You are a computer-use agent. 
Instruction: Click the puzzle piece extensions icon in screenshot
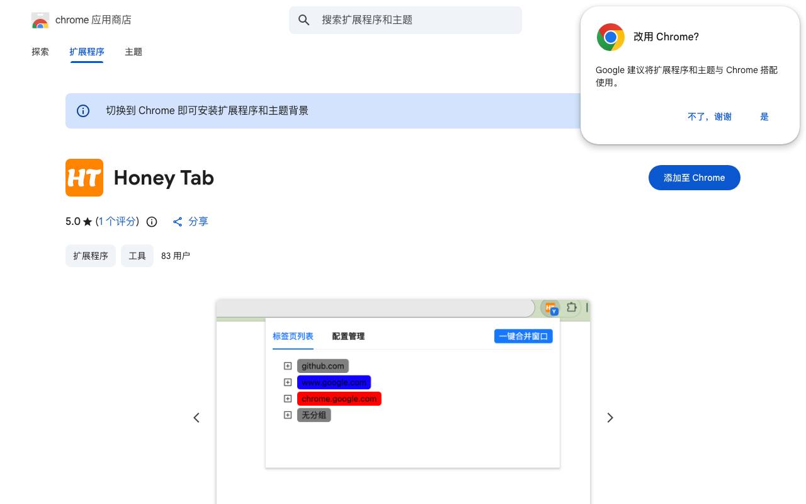coord(571,307)
